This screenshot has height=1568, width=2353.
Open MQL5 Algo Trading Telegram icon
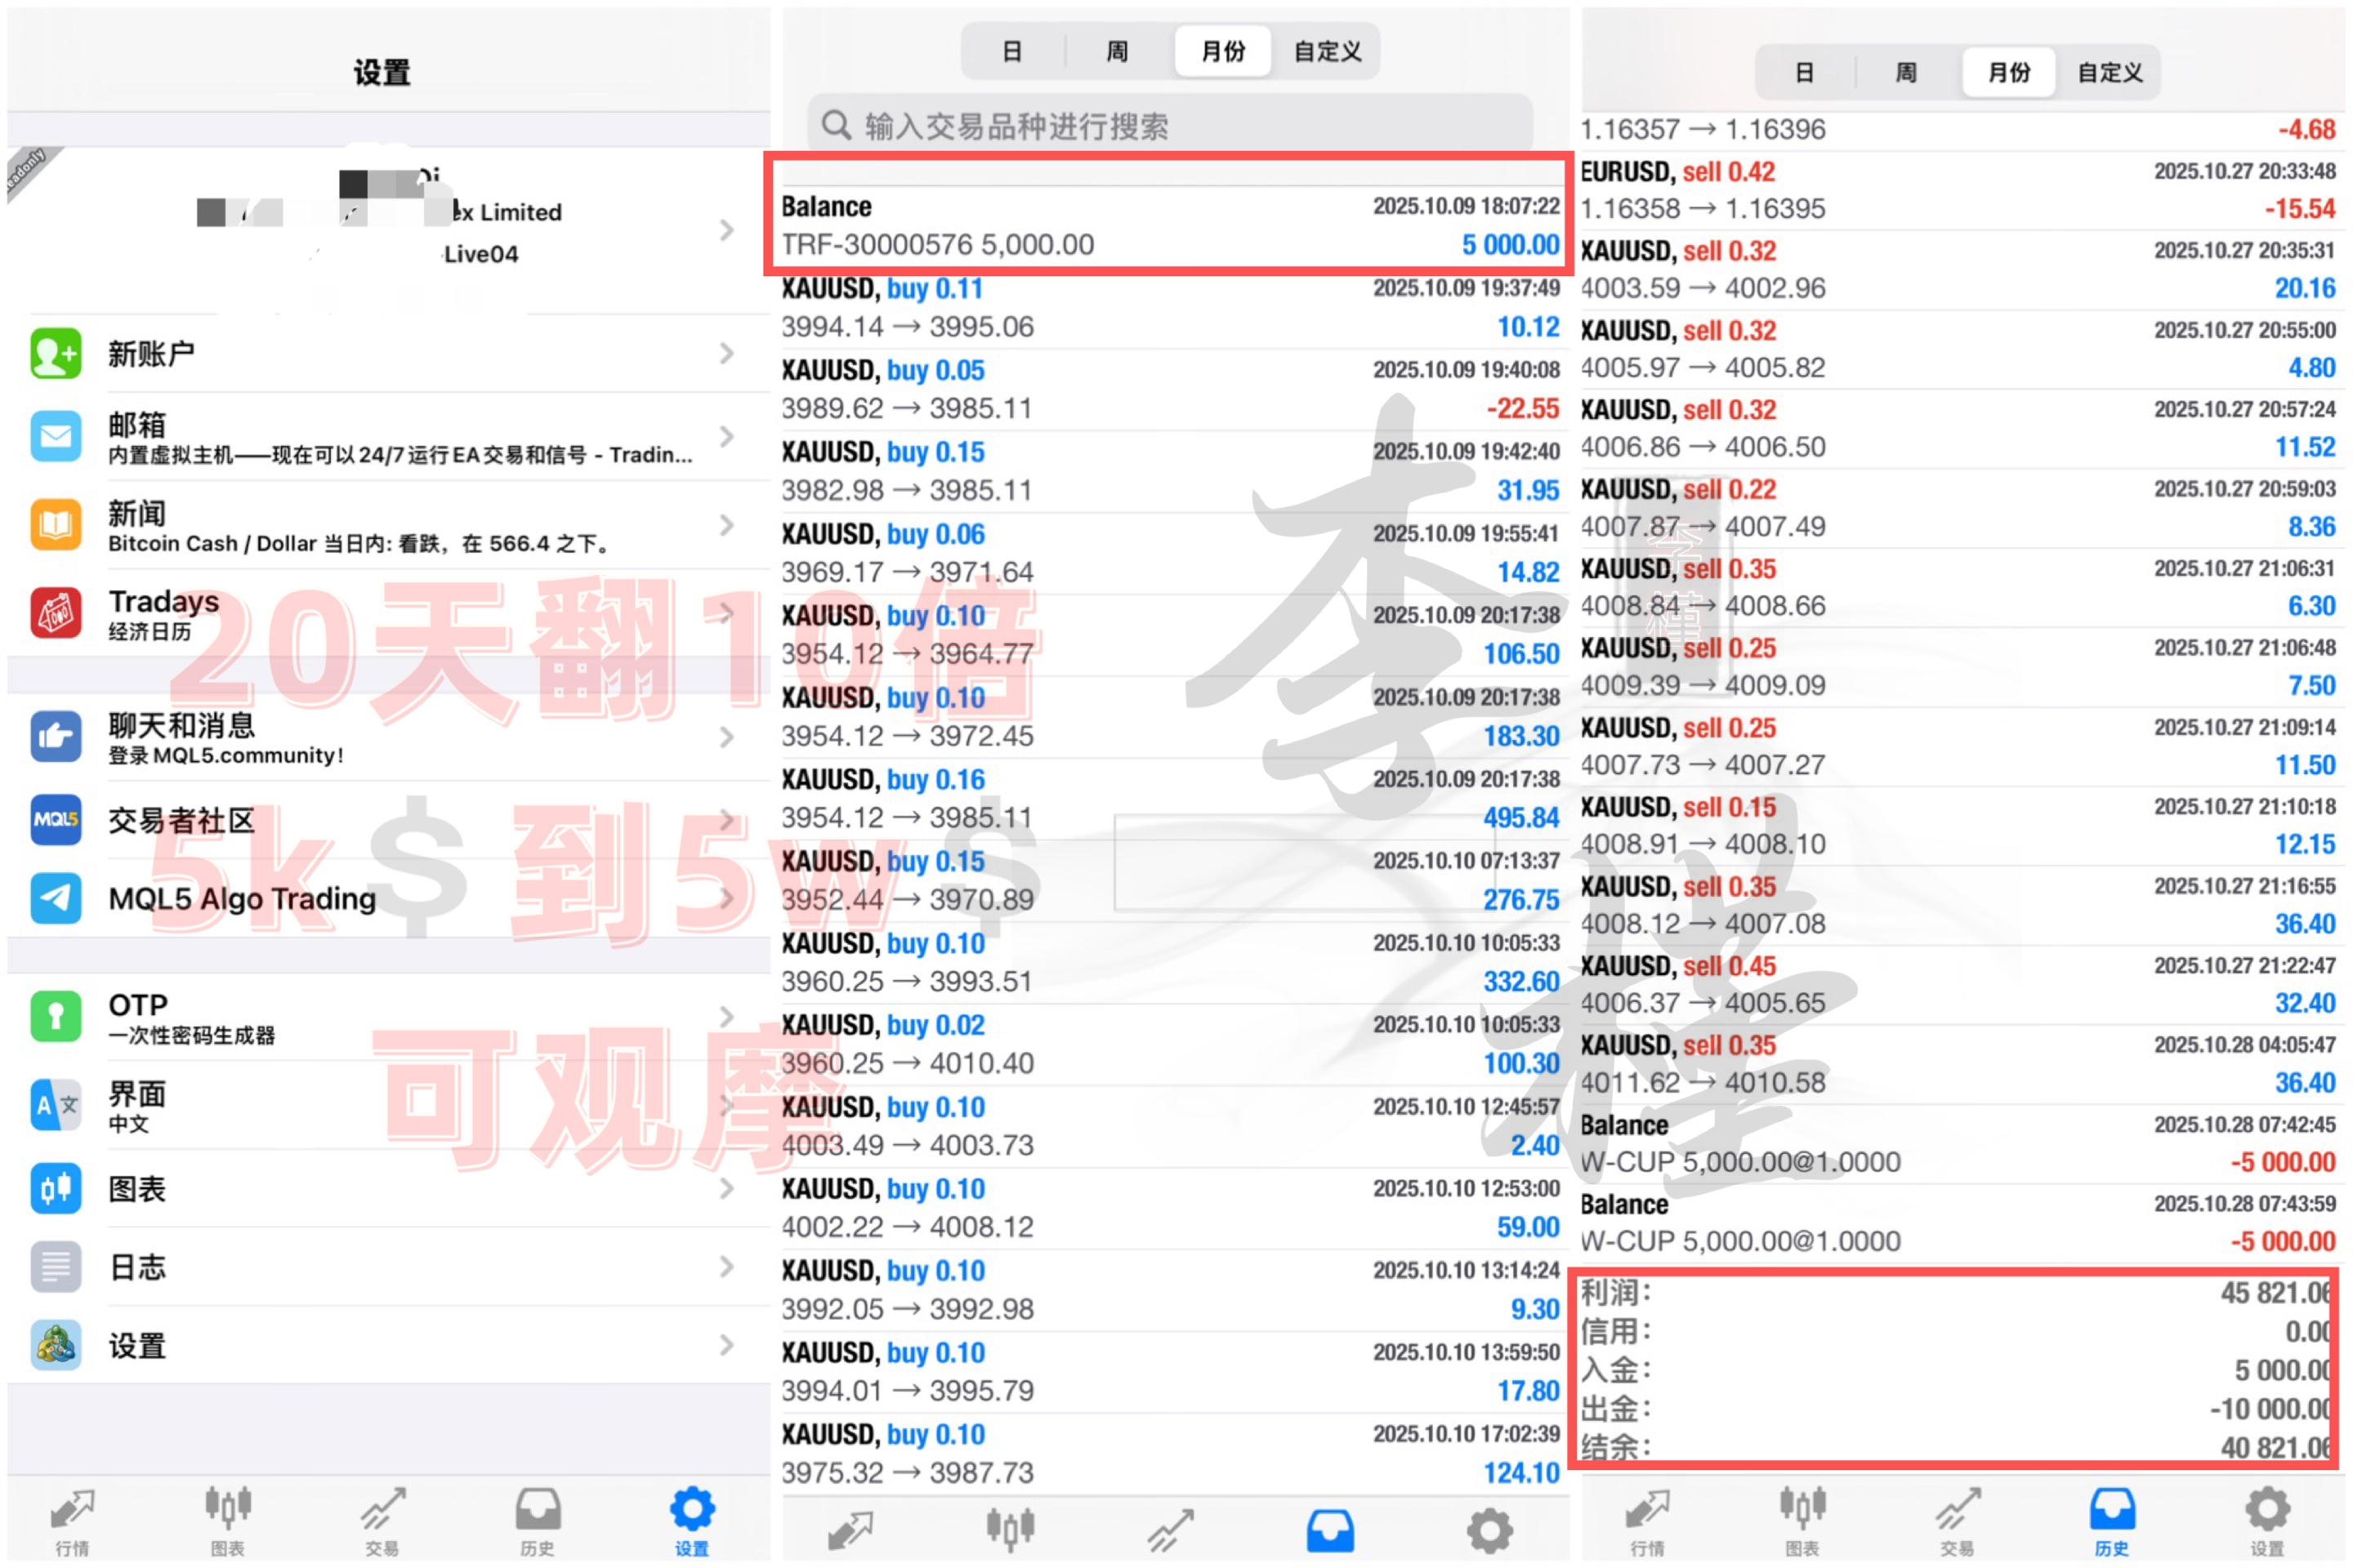pyautogui.click(x=56, y=899)
